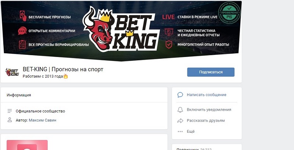Click the phone icon beside Бесплатные прогнозы
The width and height of the screenshot is (294, 150).
(23, 16)
